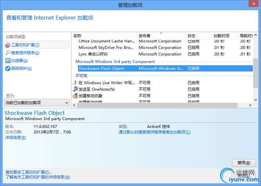Click the ActiveX 控件 type value

158,127
